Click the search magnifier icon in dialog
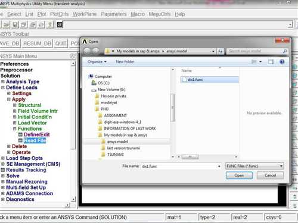The image size is (298, 223). click(284, 51)
